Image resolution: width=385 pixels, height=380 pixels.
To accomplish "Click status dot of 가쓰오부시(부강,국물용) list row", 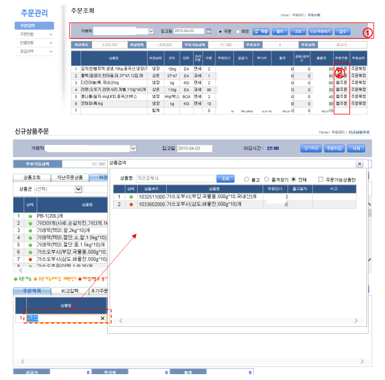I will (30, 252).
